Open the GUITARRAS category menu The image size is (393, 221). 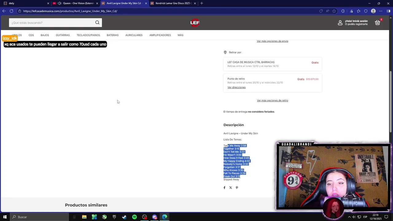pyautogui.click(x=63, y=35)
